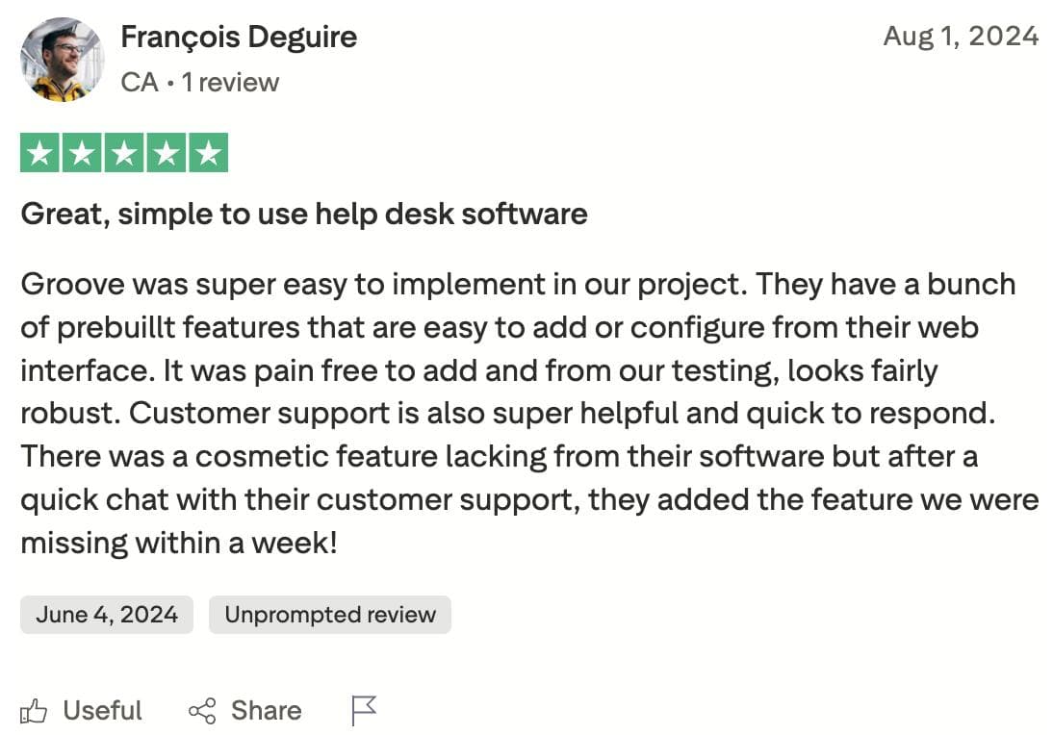
Task: Click the fourth star of the five-star rating
Action: click(166, 151)
